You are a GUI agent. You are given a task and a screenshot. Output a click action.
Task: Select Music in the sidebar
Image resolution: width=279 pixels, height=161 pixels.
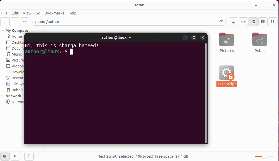click(14, 54)
